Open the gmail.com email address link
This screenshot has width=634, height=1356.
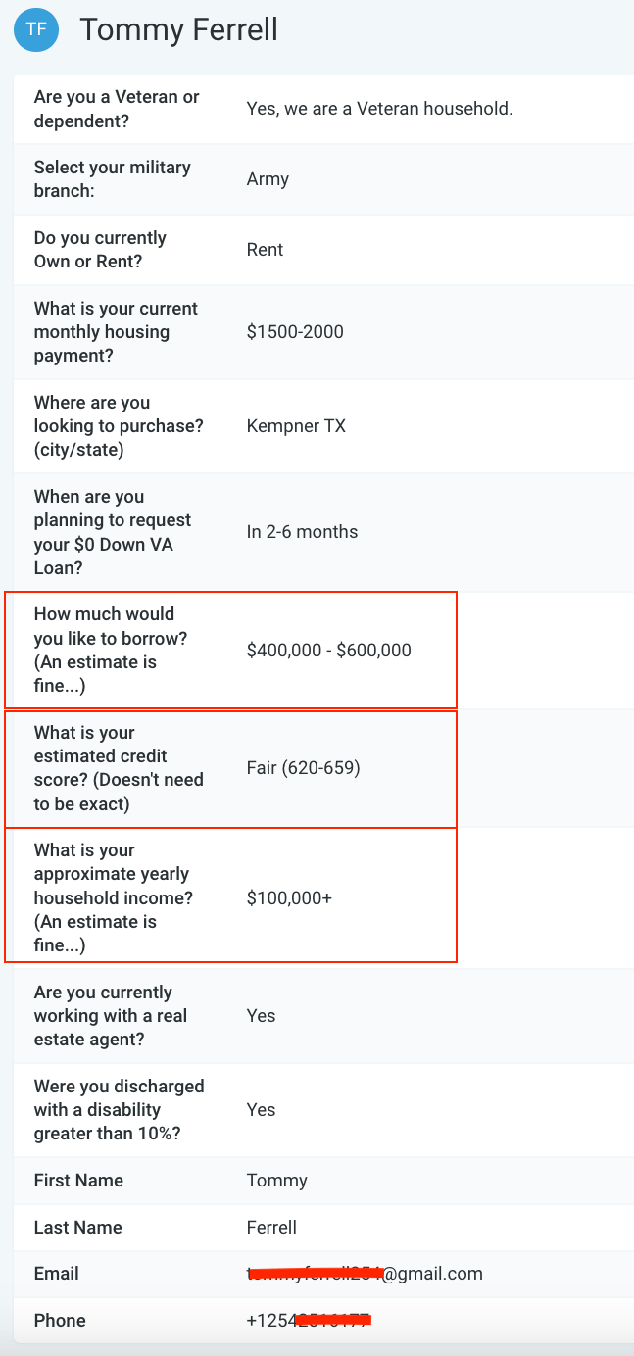(x=365, y=1274)
